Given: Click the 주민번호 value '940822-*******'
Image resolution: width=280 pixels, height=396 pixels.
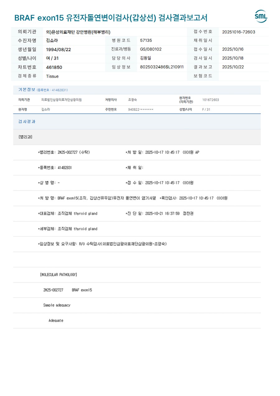Looking at the screenshot, I should 141,110.
